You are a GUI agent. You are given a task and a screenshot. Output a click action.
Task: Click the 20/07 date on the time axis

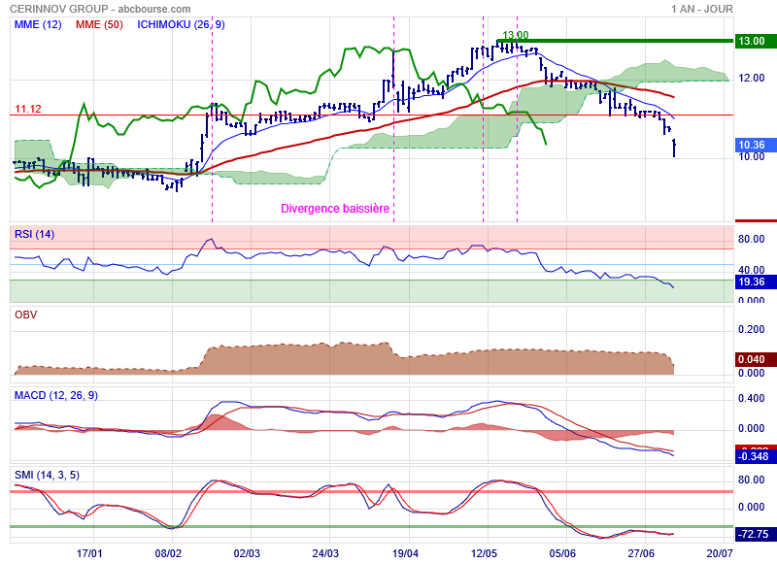coord(720,553)
